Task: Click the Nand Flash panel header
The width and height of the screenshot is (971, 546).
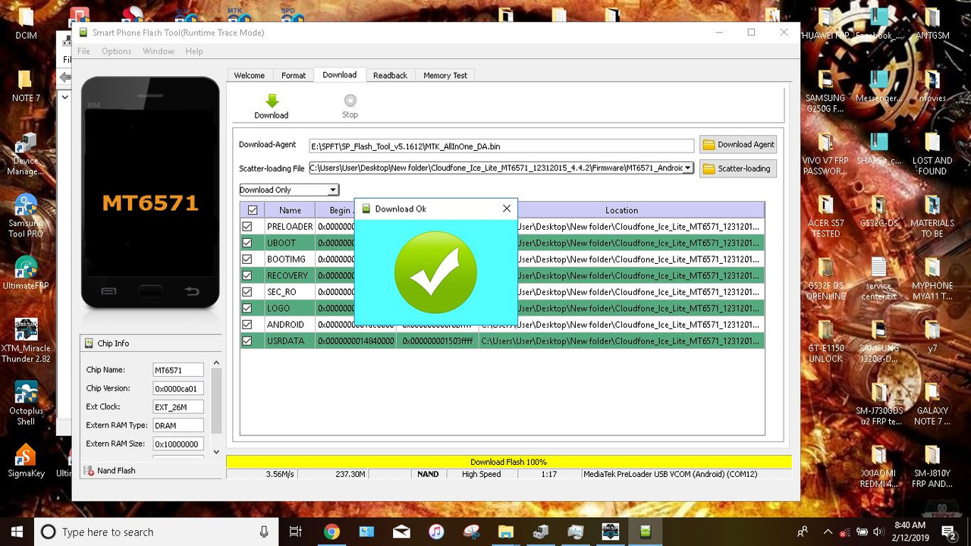Action: [x=151, y=470]
